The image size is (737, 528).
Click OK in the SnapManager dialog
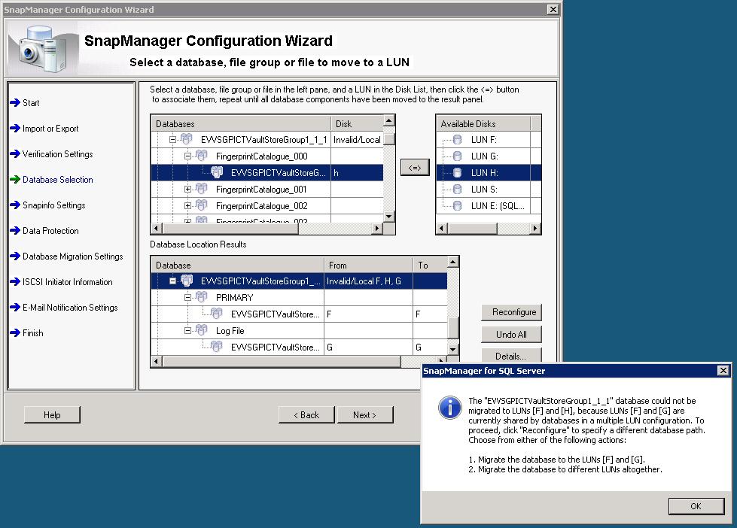pyautogui.click(x=696, y=506)
